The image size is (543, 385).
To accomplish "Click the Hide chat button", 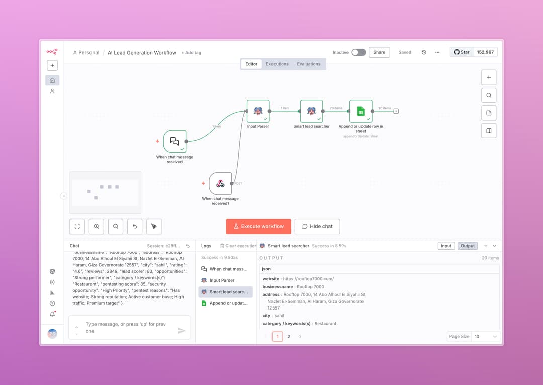I will pyautogui.click(x=317, y=226).
